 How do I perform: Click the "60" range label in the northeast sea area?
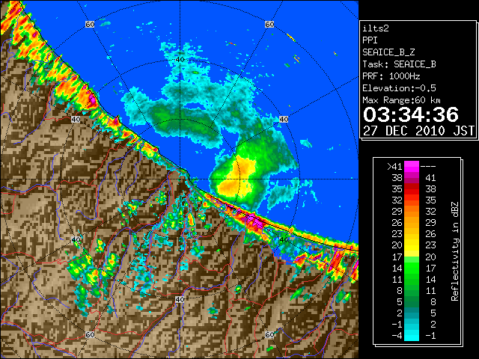(x=269, y=24)
